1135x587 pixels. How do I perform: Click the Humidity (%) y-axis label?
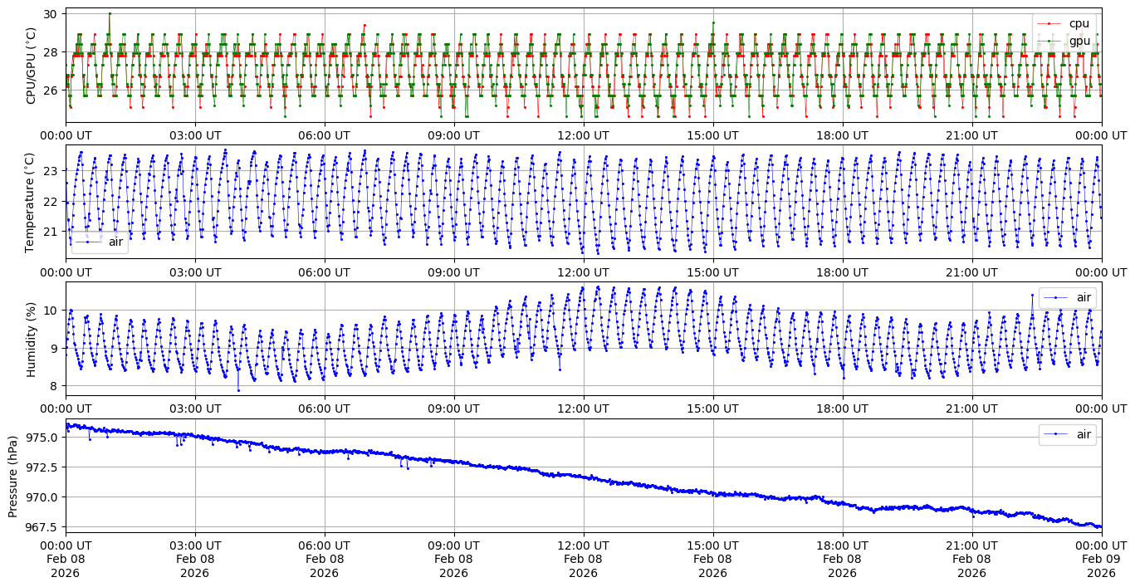click(x=32, y=339)
